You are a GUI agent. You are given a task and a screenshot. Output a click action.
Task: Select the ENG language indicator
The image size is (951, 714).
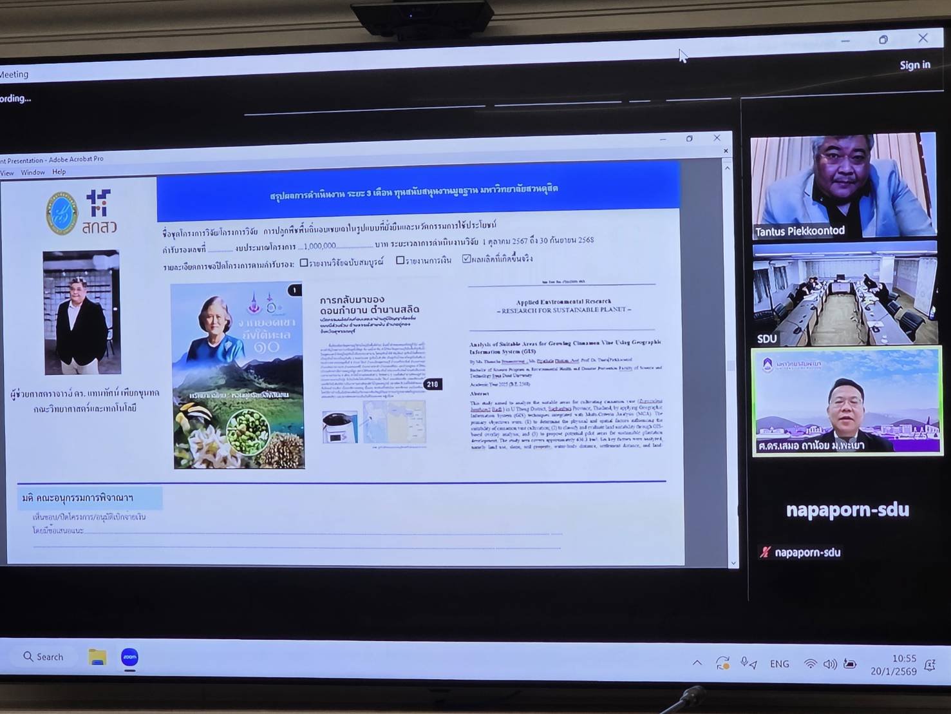coord(779,664)
